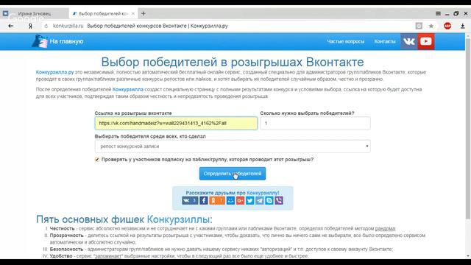Click На главную header link

(x=66, y=41)
